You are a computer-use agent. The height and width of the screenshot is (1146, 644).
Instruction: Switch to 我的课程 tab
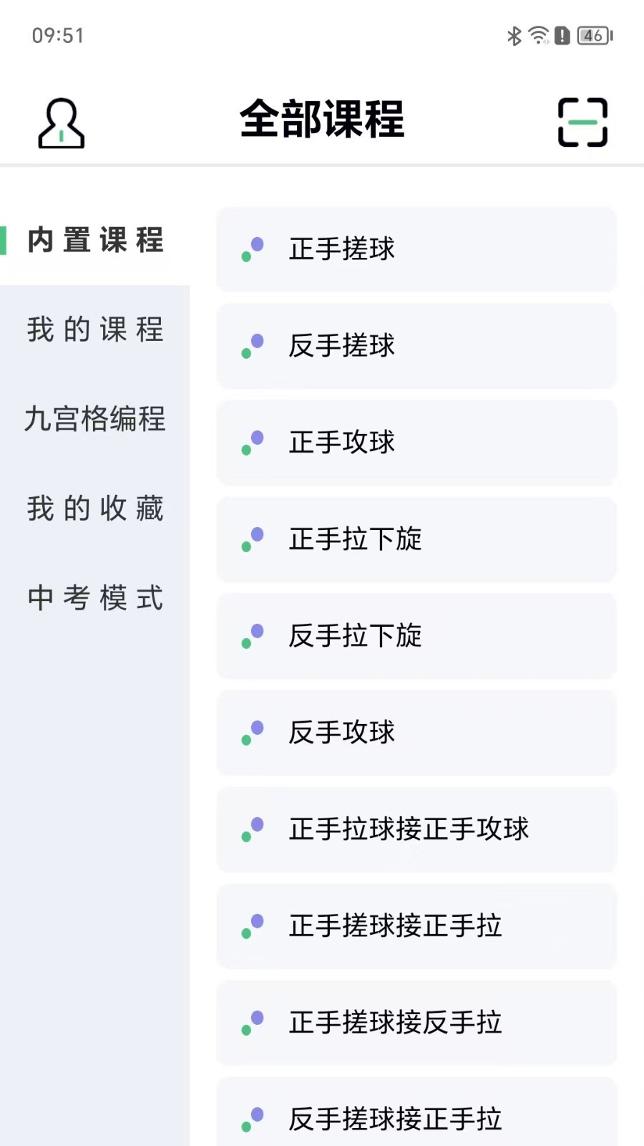pyautogui.click(x=96, y=330)
